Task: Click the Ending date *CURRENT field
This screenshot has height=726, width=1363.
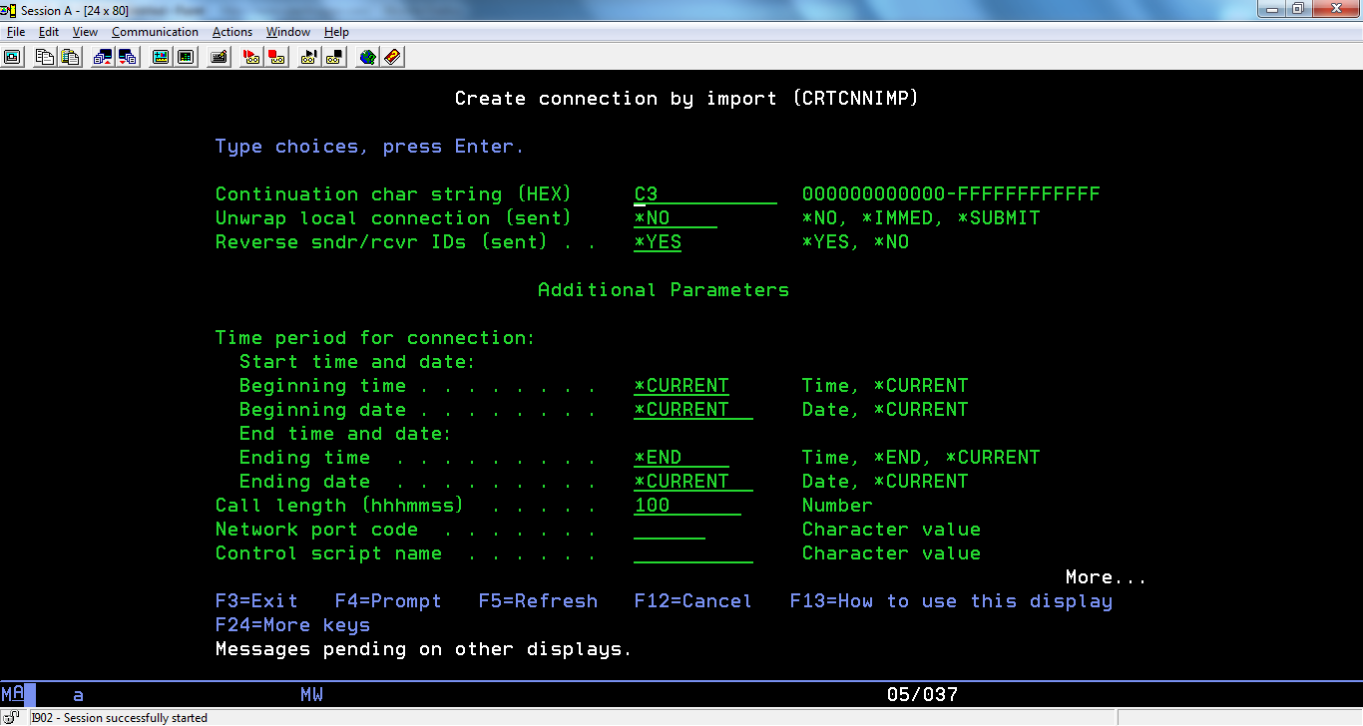Action: pyautogui.click(x=693, y=482)
